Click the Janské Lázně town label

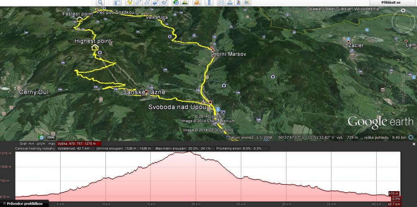point(144,92)
